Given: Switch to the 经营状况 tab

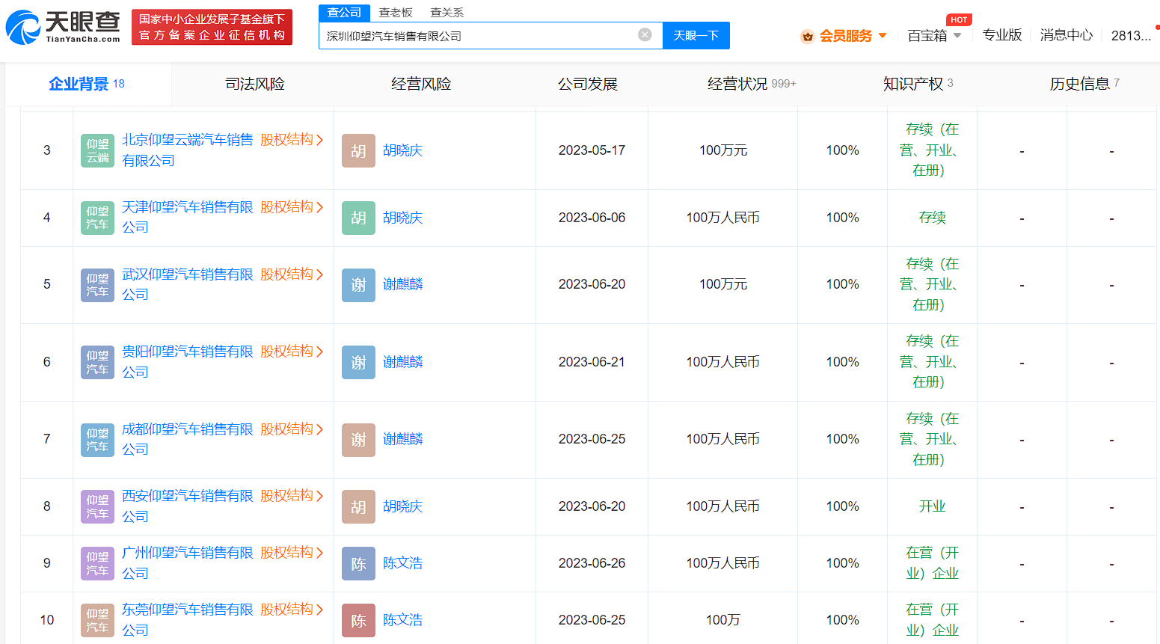Looking at the screenshot, I should click(752, 84).
